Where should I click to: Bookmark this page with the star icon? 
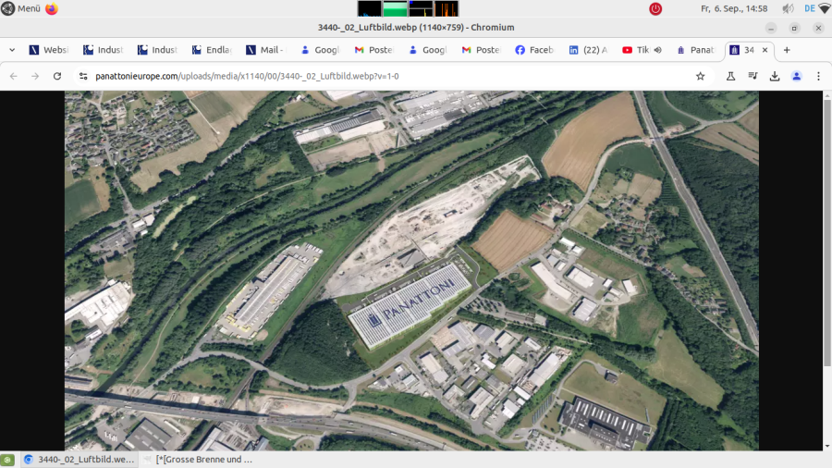700,76
